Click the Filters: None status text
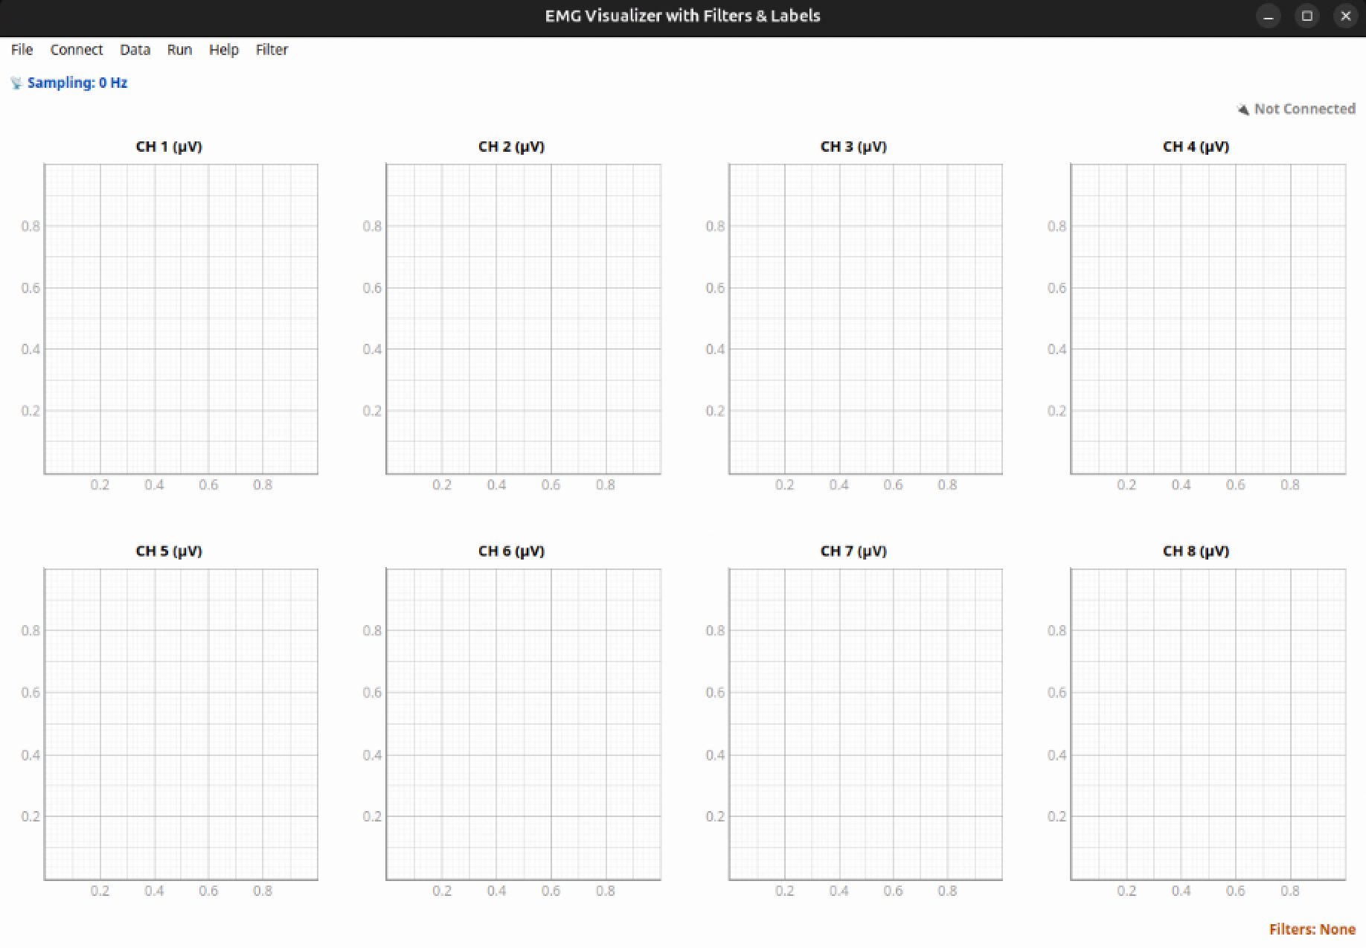The image size is (1366, 948). pyautogui.click(x=1312, y=929)
